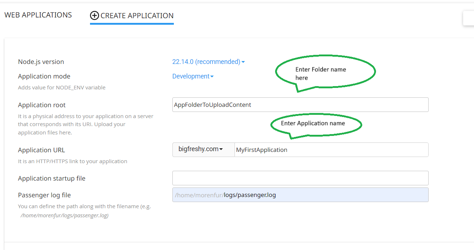Click the caret arrow next to Development
The width and height of the screenshot is (474, 250).
[x=212, y=77]
